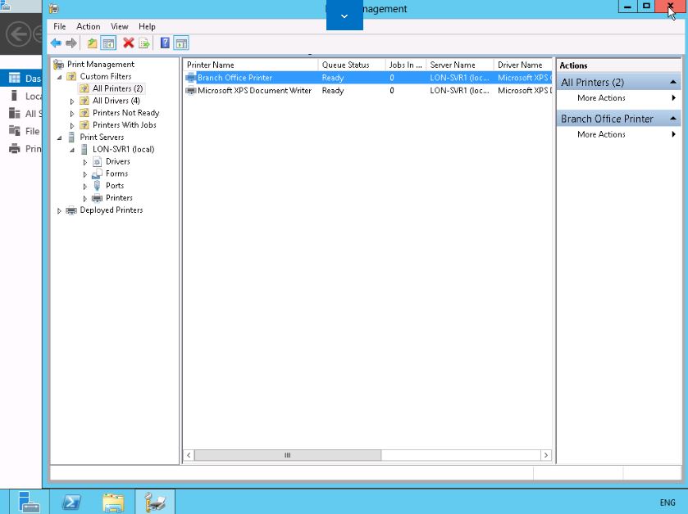
Task: Click Print Management taskbar icon
Action: 155,502
